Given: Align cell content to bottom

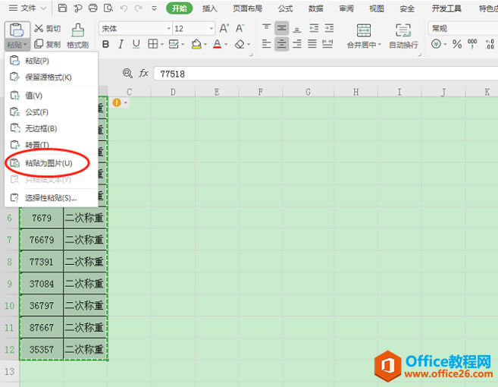Looking at the screenshot, I should [297, 29].
